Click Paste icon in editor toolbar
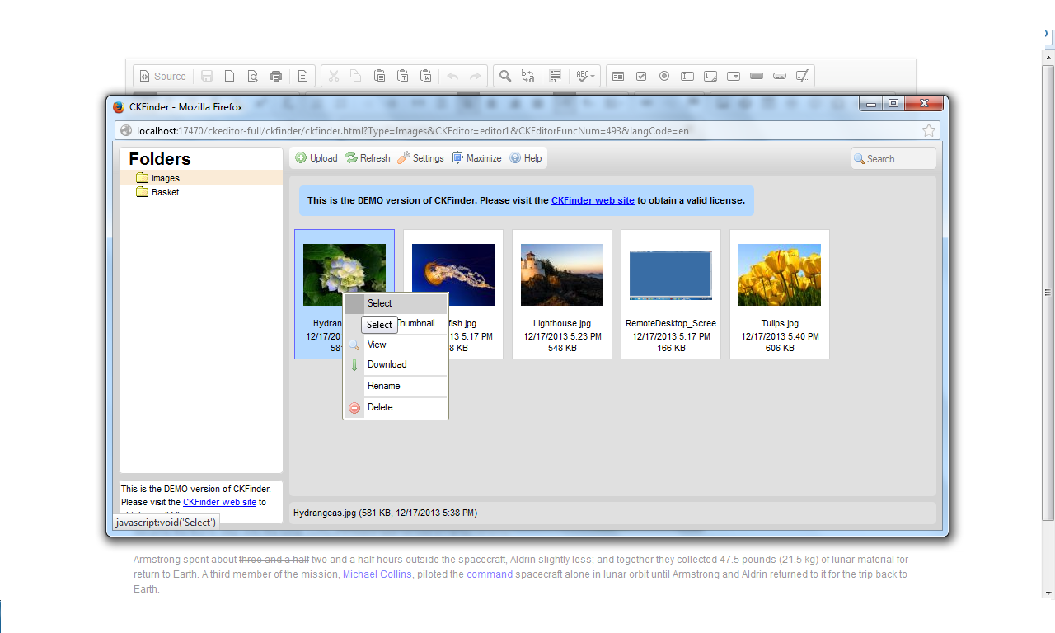The width and height of the screenshot is (1055, 633). pyautogui.click(x=380, y=76)
